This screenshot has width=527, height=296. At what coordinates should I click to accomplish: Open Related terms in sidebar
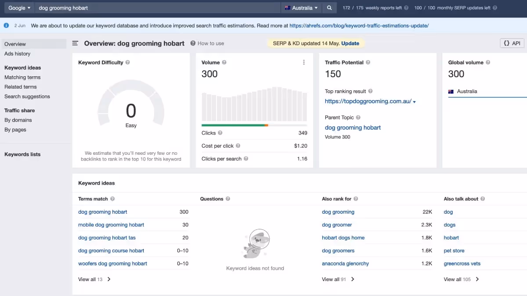(x=21, y=87)
